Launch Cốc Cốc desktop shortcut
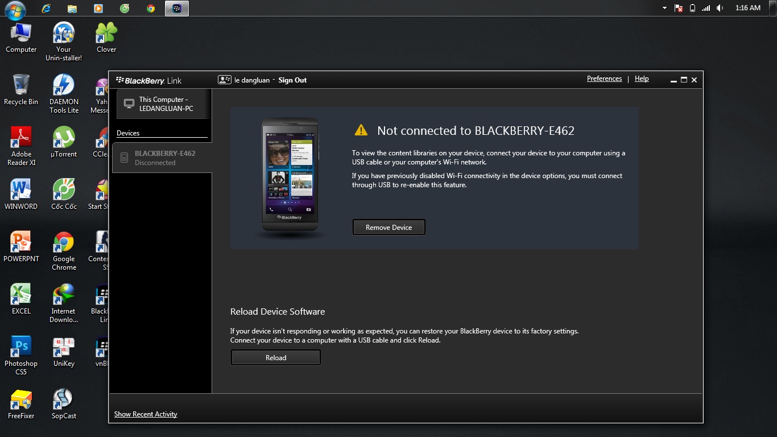The image size is (777, 437). coord(64,195)
